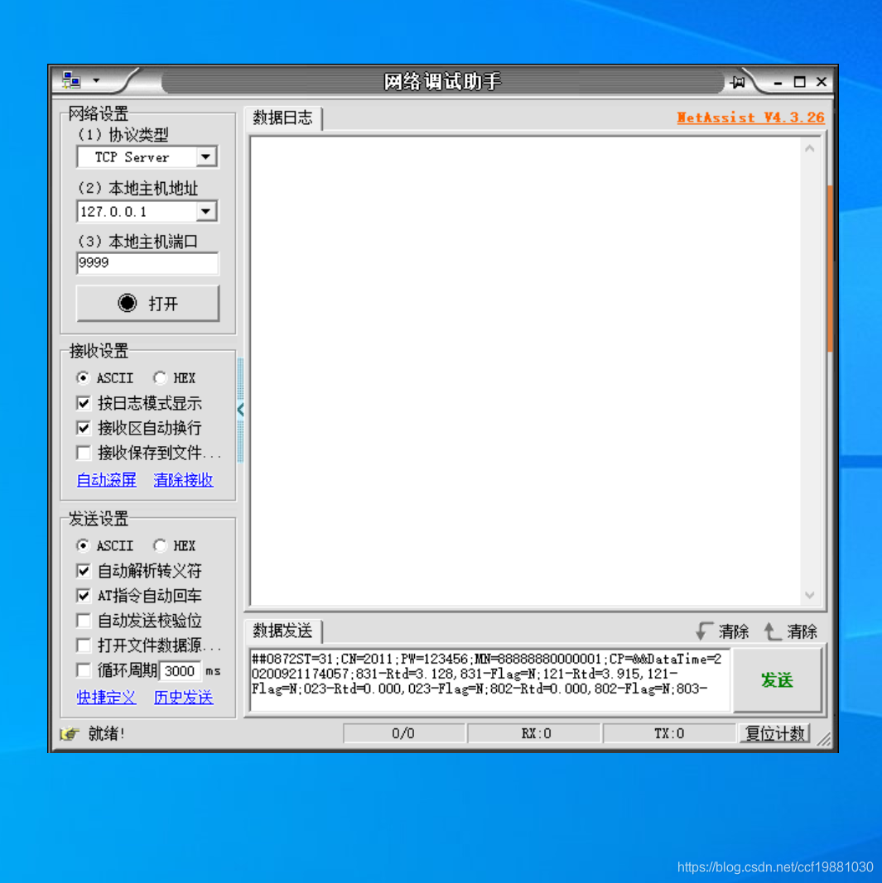Toggle 接收区自动换行 checkbox
The width and height of the screenshot is (882, 883).
84,428
